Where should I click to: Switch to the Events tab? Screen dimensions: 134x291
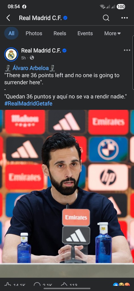[x=85, y=34]
